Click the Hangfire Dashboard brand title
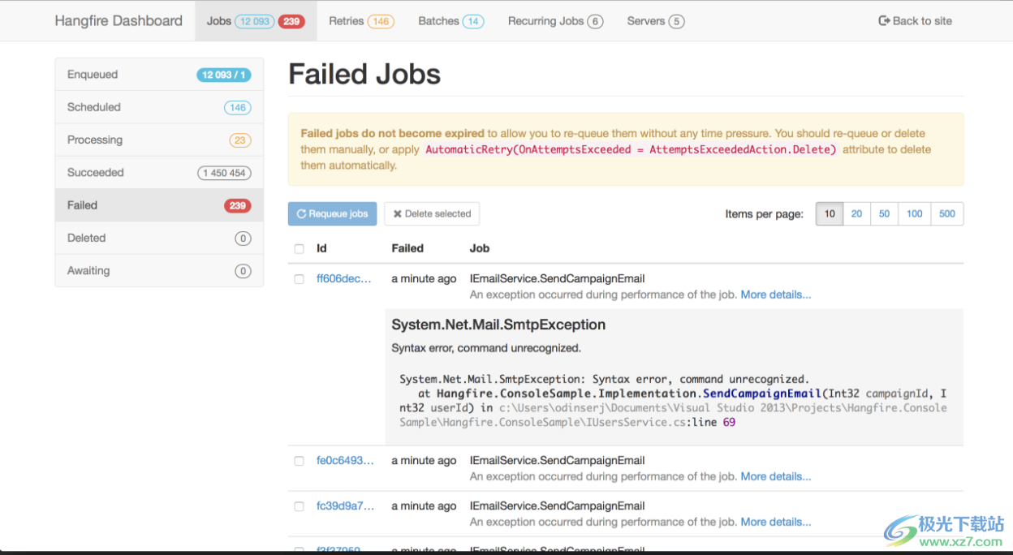The image size is (1013, 555). [x=119, y=21]
